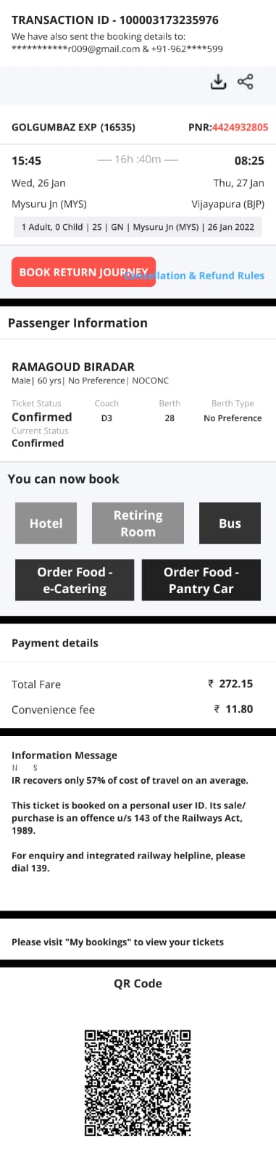Open Order Food e-Catering

pyautogui.click(x=75, y=580)
